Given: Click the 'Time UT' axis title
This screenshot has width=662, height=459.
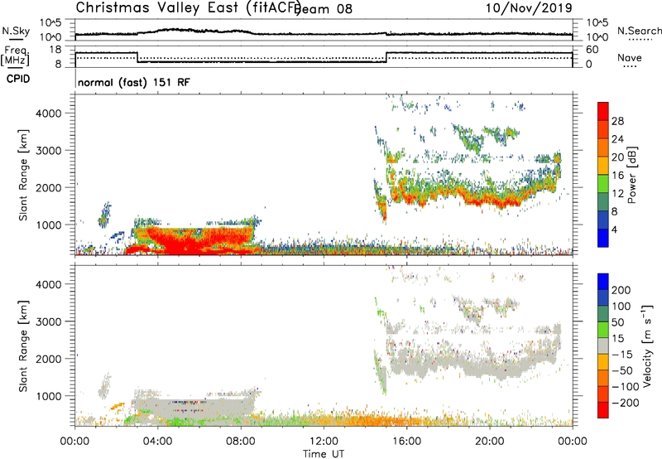Looking at the screenshot, I should coord(324,453).
